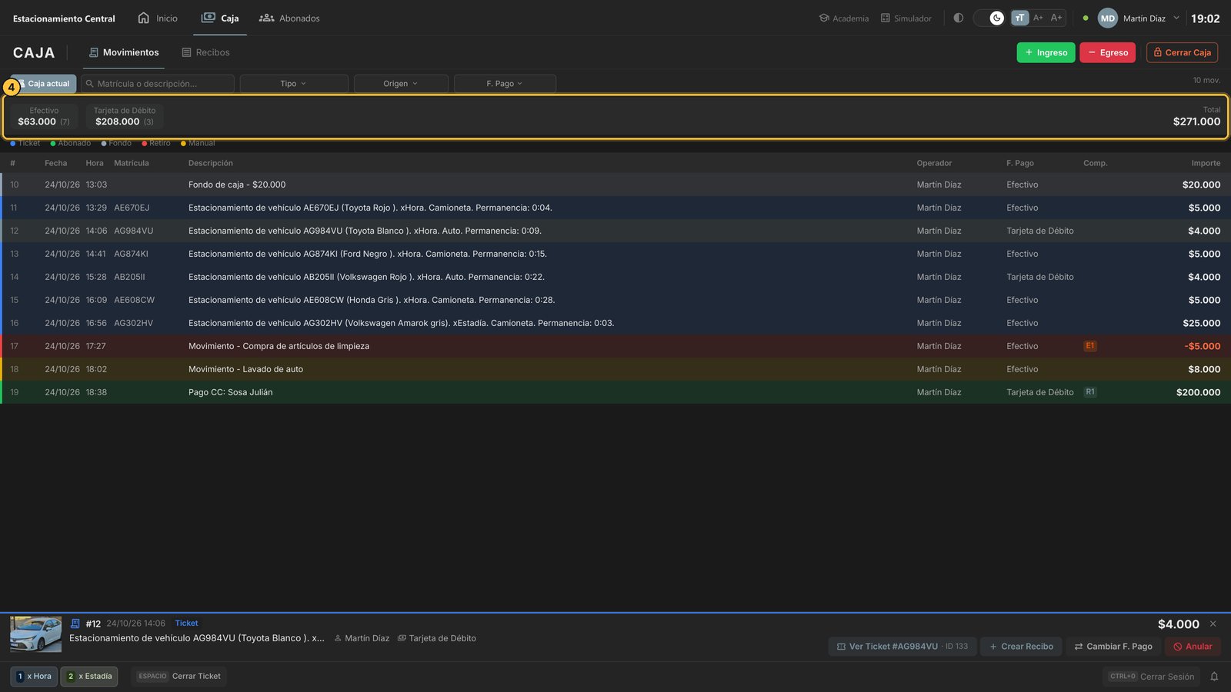Select the normal text size icon

click(x=1019, y=18)
